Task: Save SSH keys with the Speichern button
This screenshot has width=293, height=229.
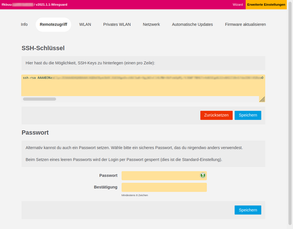Action: (x=248, y=115)
